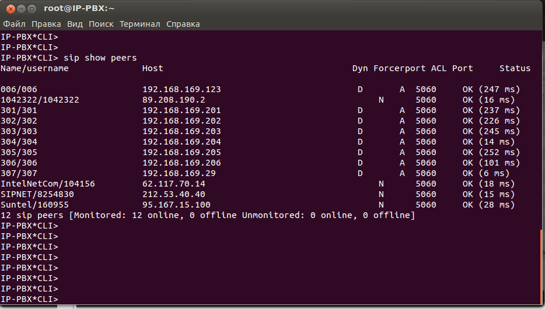Maximize the terminal window
Viewport: 545px width, 309px height.
(32, 9)
